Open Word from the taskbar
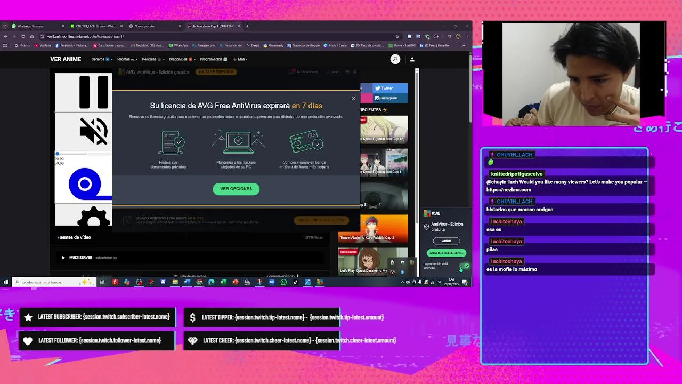This screenshot has height=384, width=682. tap(187, 282)
